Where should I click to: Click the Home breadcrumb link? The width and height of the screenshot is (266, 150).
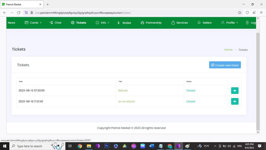coord(228,50)
